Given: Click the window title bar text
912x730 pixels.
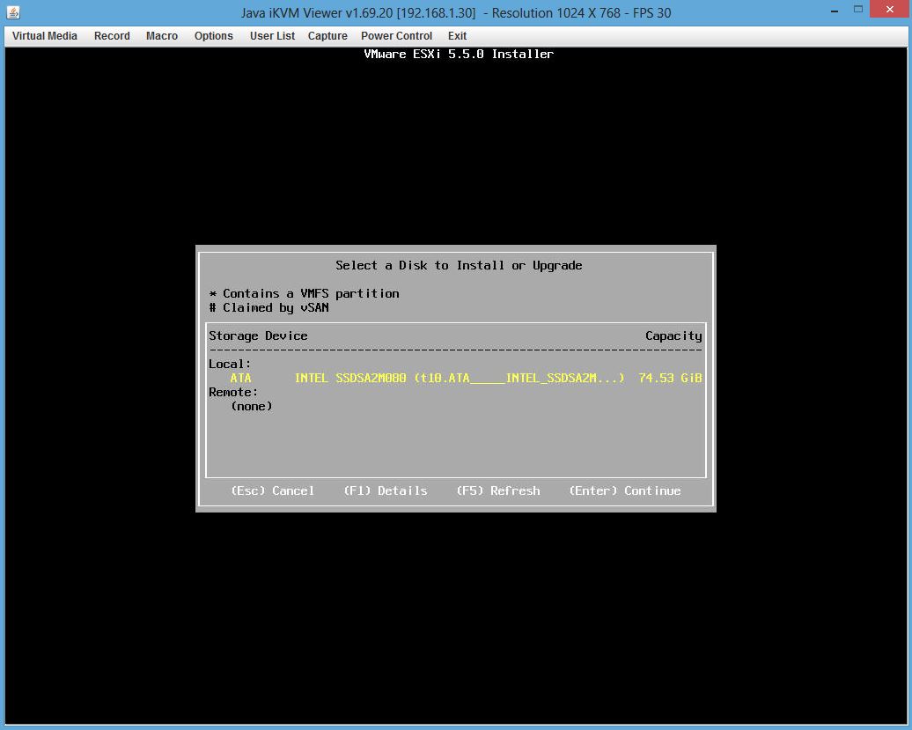Looking at the screenshot, I should (x=456, y=13).
